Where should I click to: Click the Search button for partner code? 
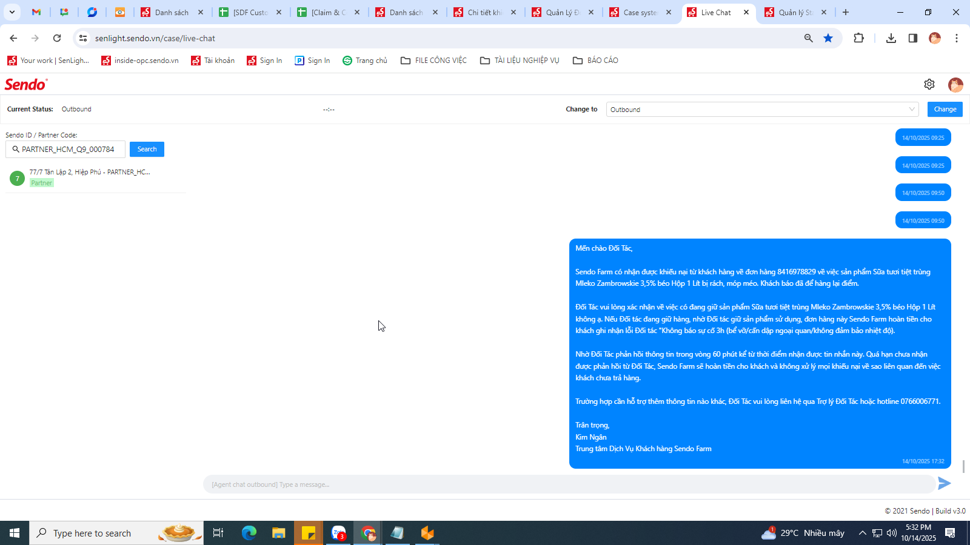click(147, 149)
